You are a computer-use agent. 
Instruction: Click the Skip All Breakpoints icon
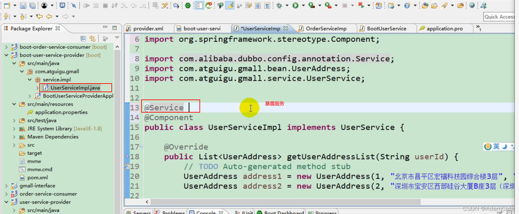coord(74,5)
